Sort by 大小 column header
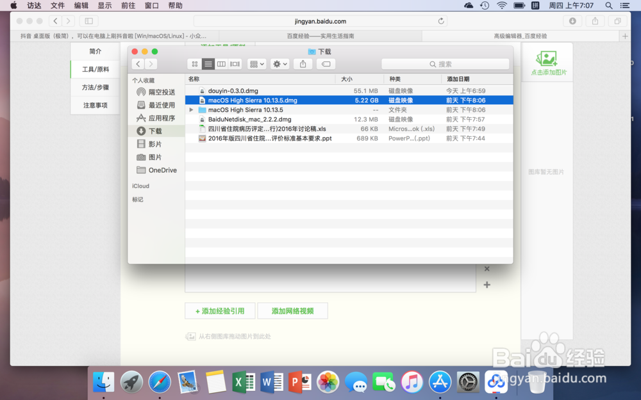This screenshot has height=400, width=641. point(360,79)
